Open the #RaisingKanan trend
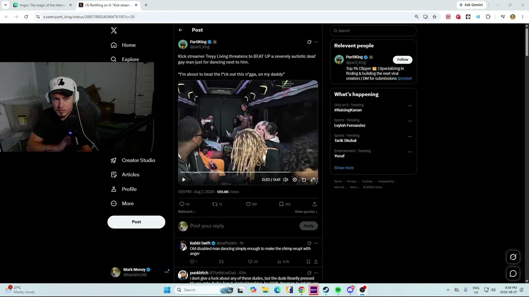Viewport: 529px width, 297px height. pos(348,110)
